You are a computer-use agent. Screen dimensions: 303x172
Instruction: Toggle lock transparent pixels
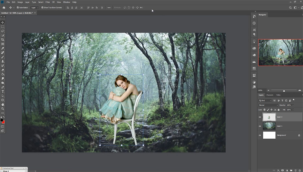265,110
